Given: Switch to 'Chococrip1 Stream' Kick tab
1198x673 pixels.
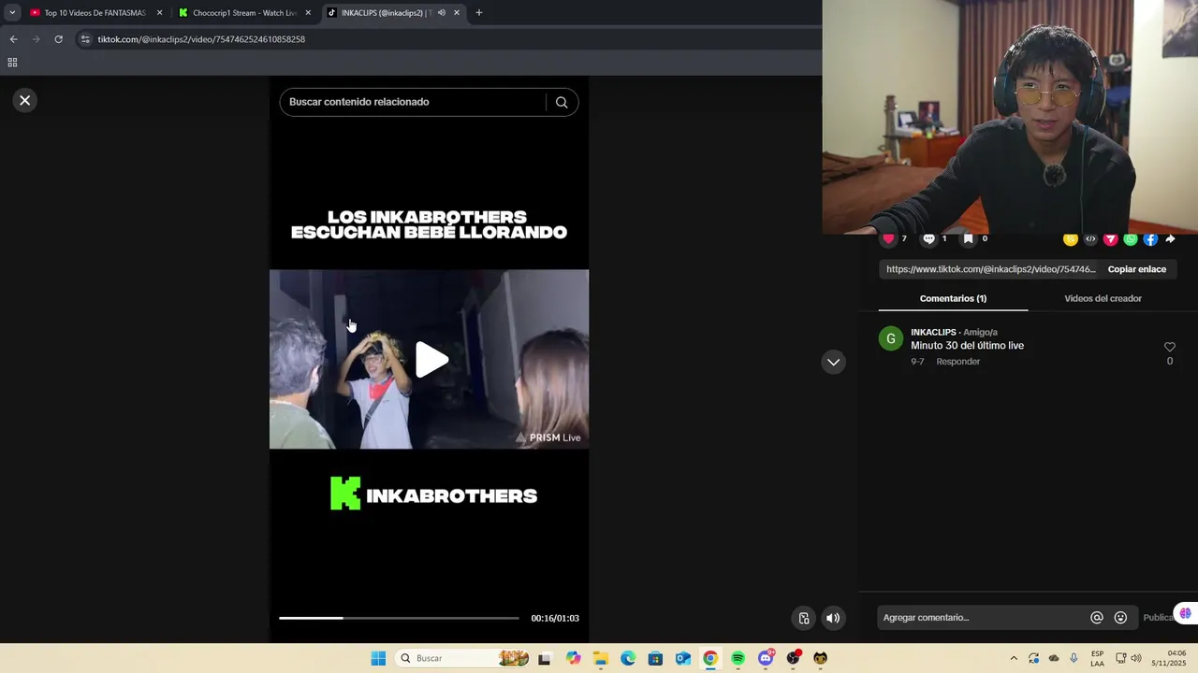Looking at the screenshot, I should pyautogui.click(x=243, y=13).
